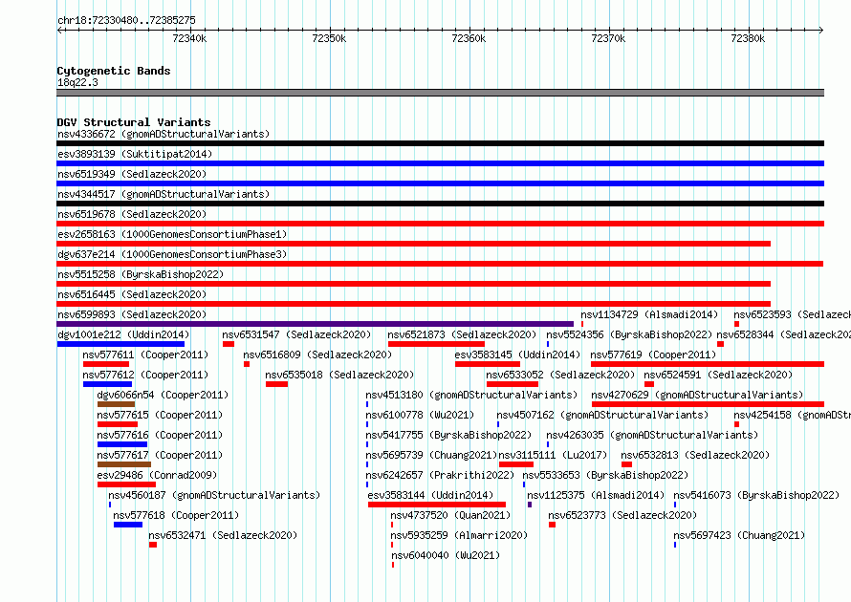Image resolution: width=851 pixels, height=602 pixels.
Task: Click brown bar under dgv6066n54
Action: pyautogui.click(x=116, y=404)
